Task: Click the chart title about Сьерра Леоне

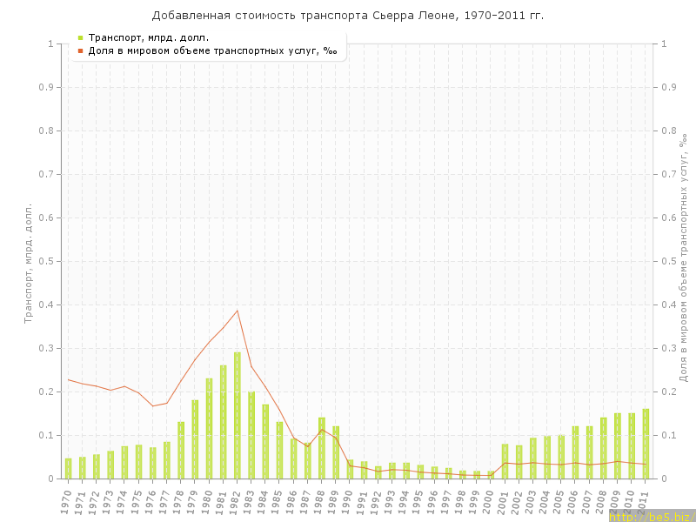Action: [348, 16]
